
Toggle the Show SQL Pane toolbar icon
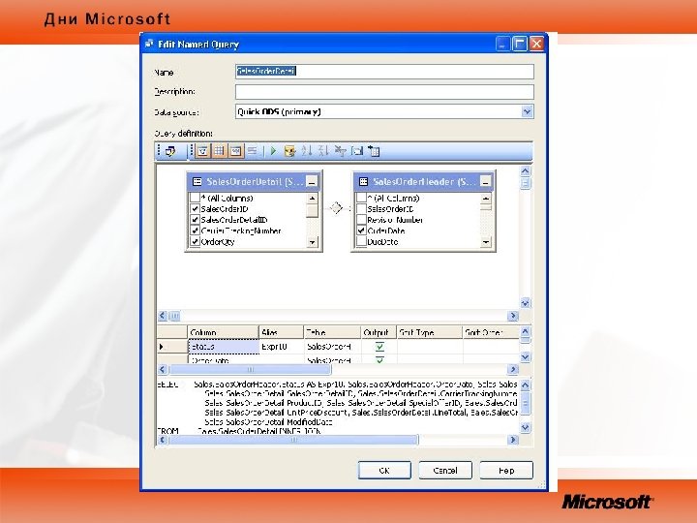pos(236,151)
